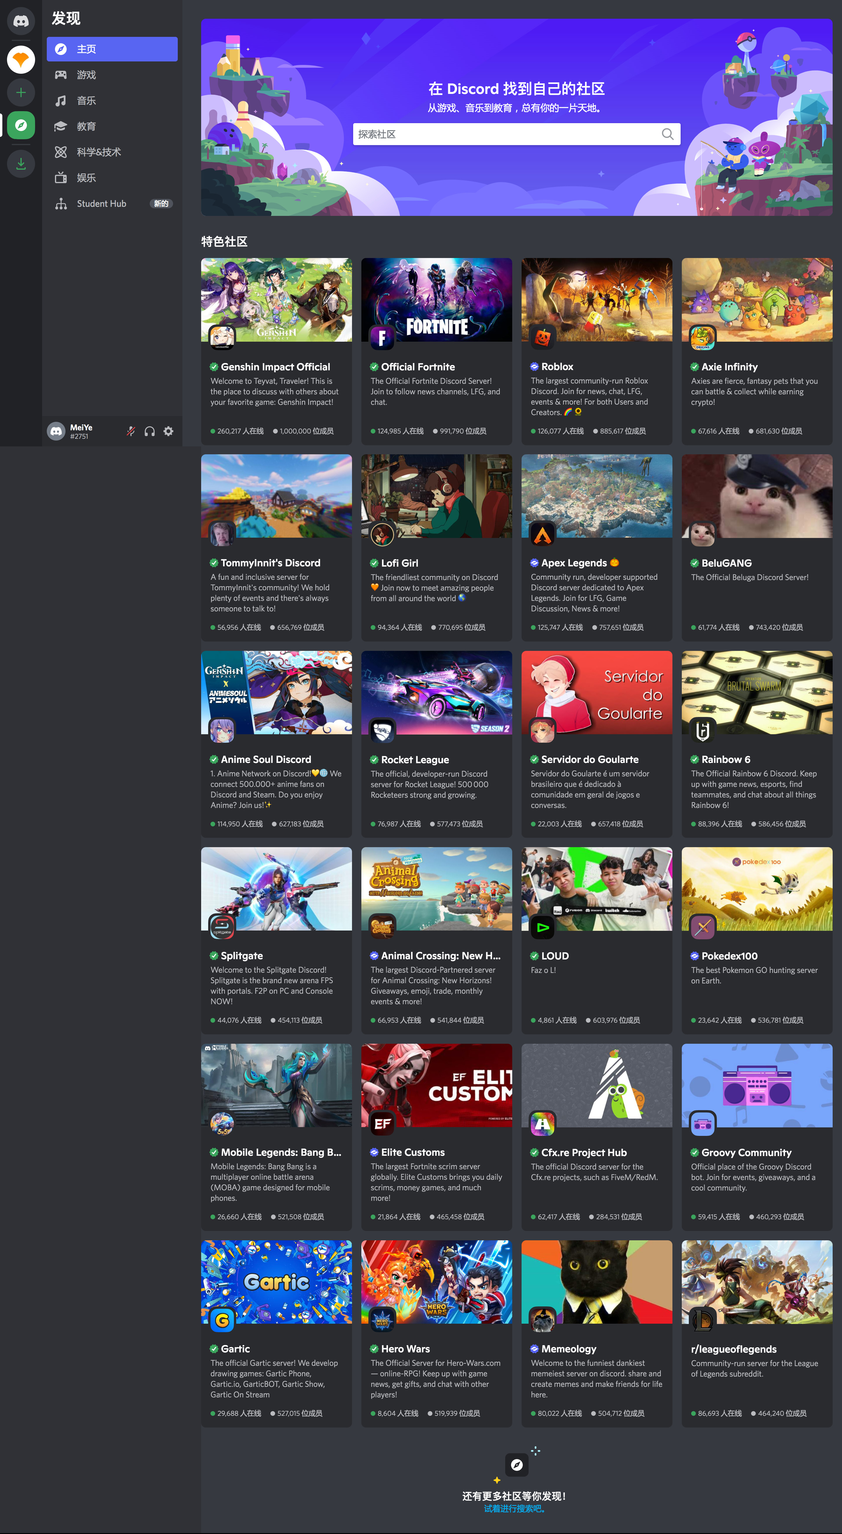Click the Fortnite F server icon

(383, 338)
